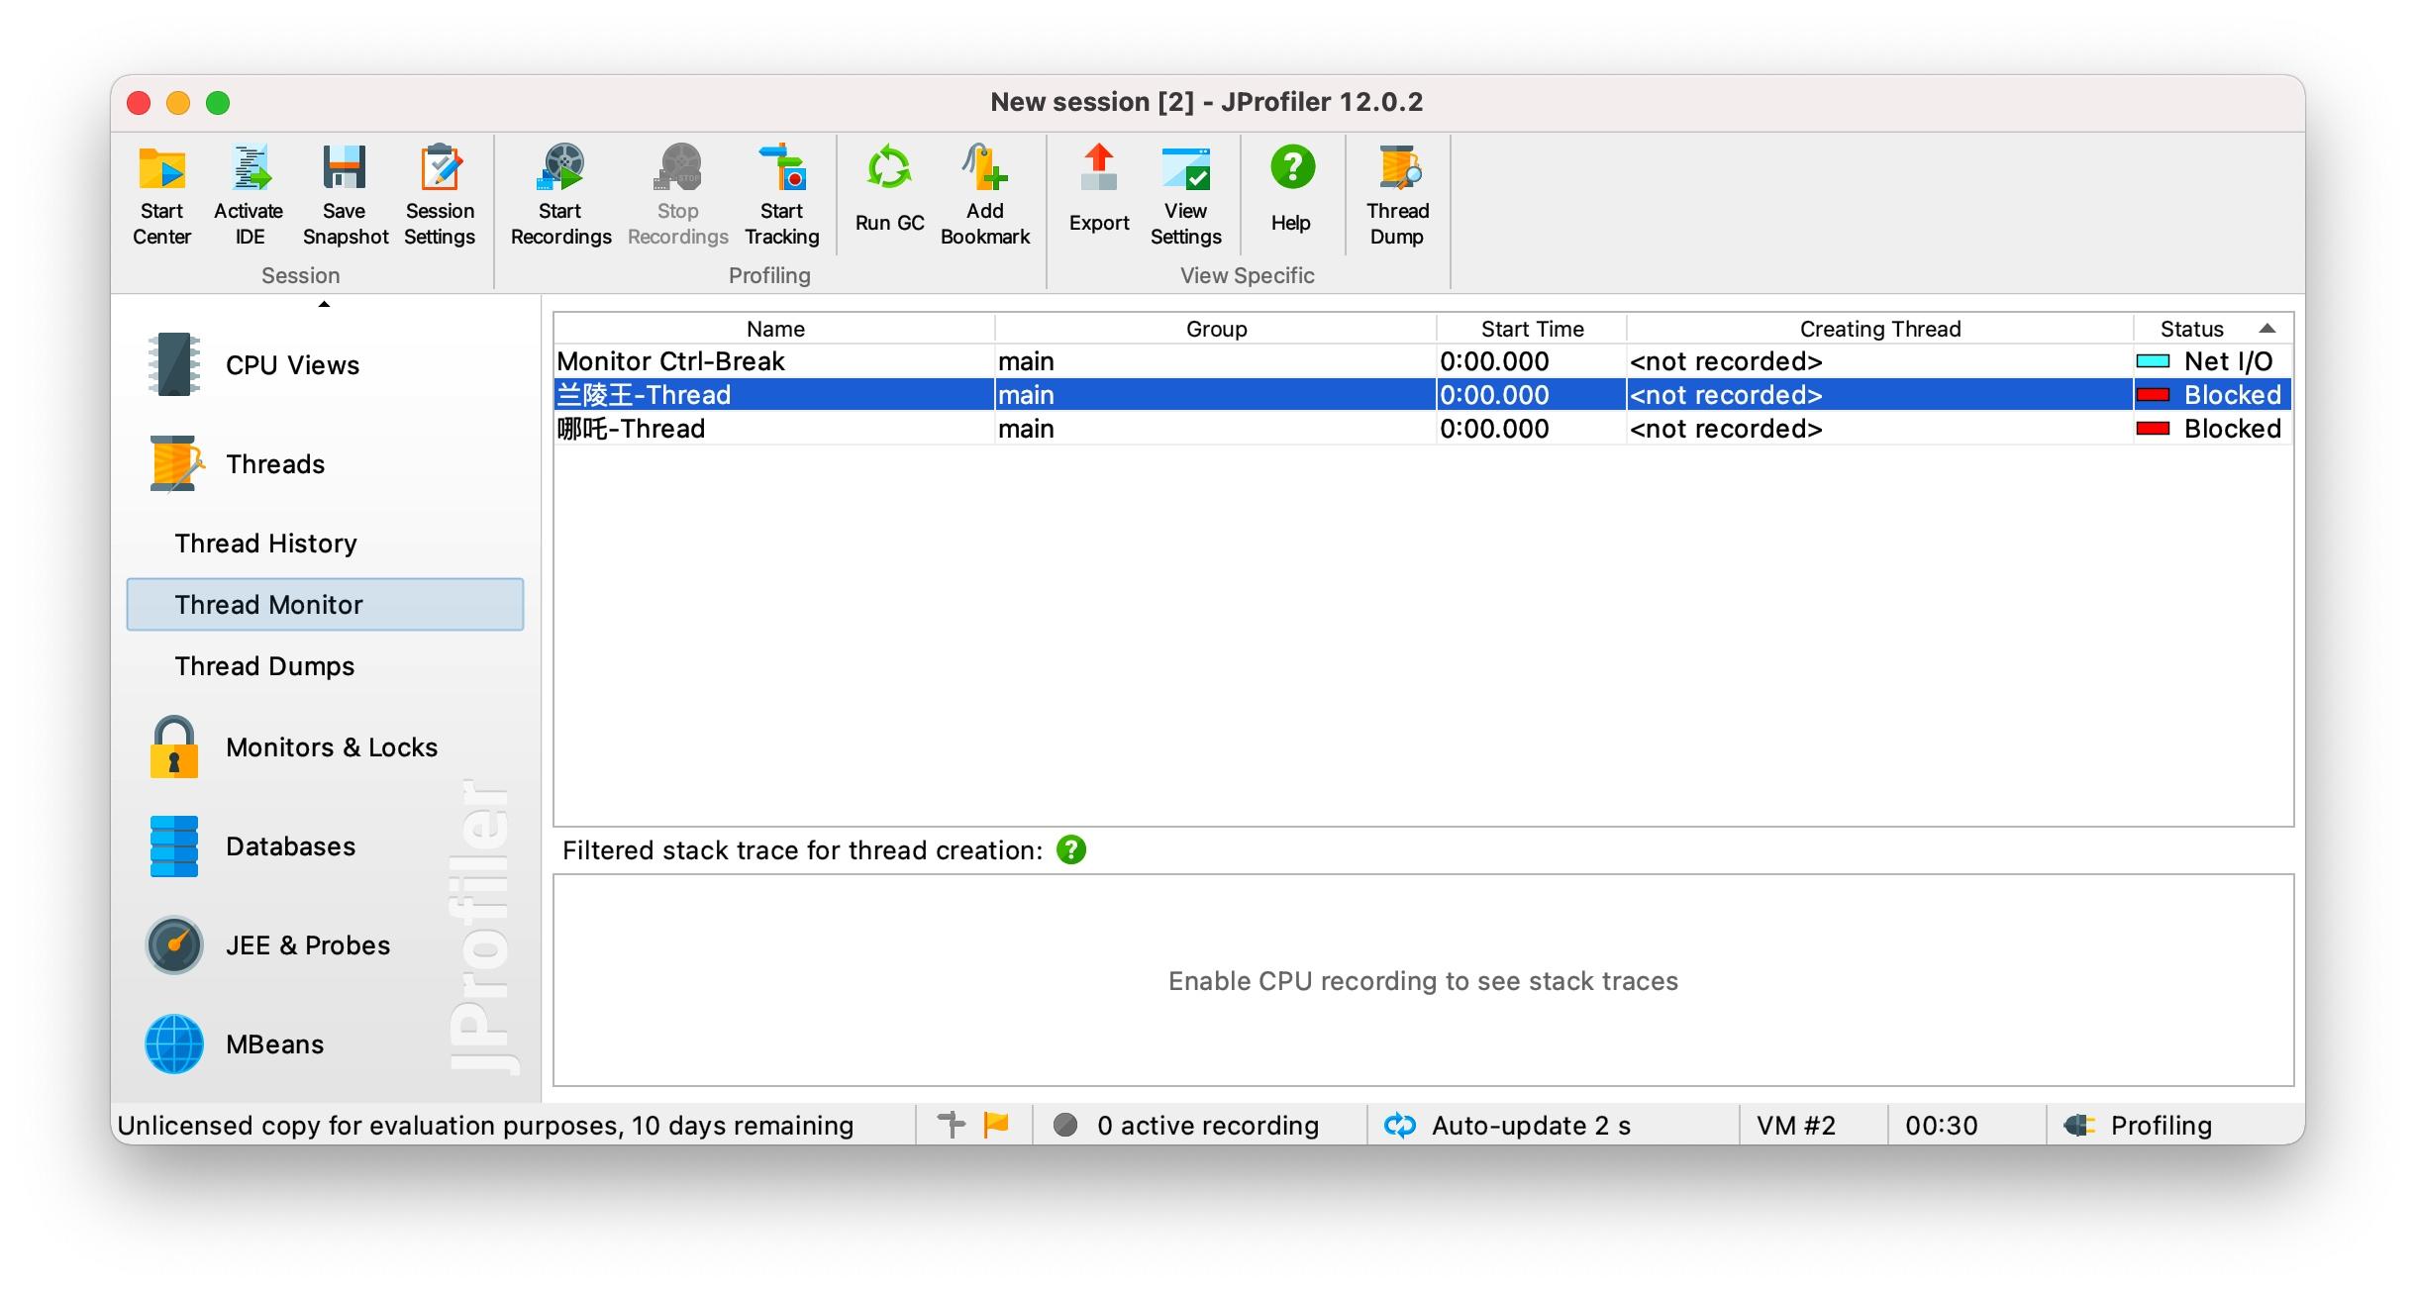Click the Auto-update refresh icon
The width and height of the screenshot is (2416, 1291).
click(x=1399, y=1125)
